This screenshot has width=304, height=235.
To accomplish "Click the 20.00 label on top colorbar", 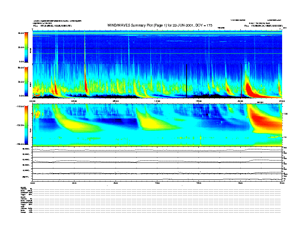I will click(21, 47).
